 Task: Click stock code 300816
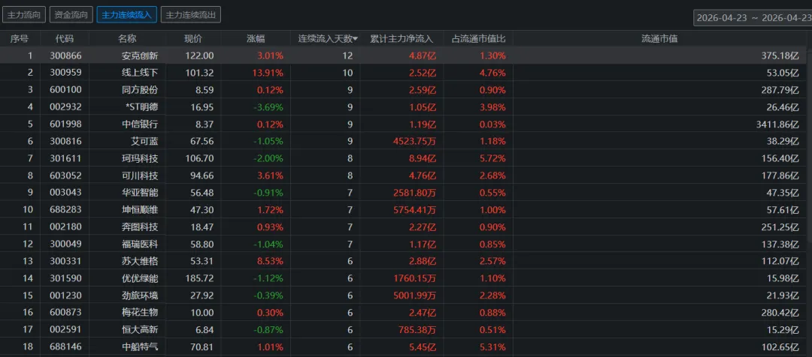pos(65,142)
